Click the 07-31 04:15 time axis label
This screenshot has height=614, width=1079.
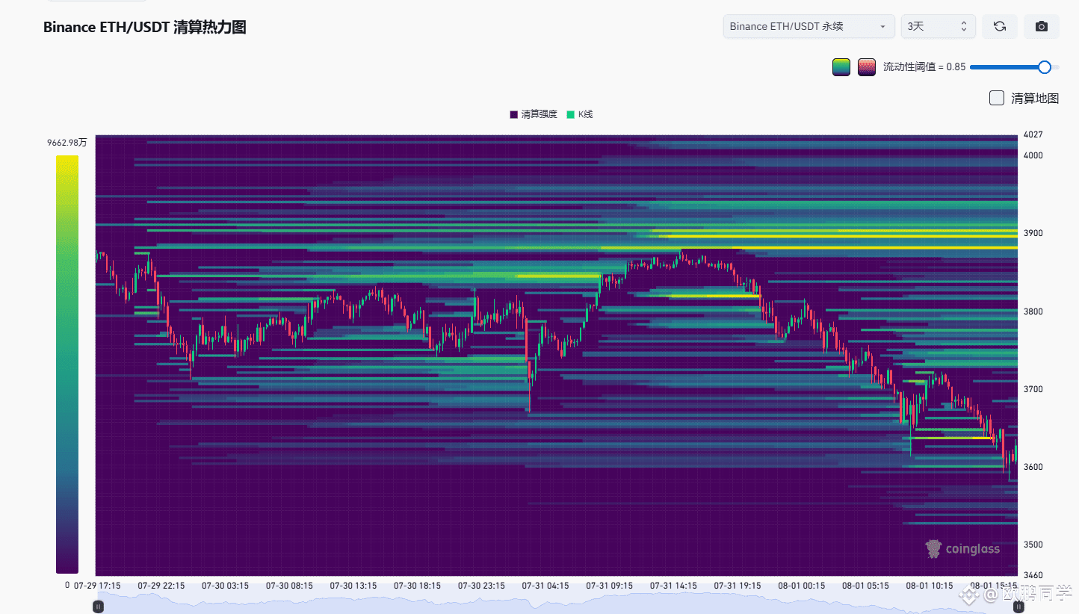pos(545,586)
